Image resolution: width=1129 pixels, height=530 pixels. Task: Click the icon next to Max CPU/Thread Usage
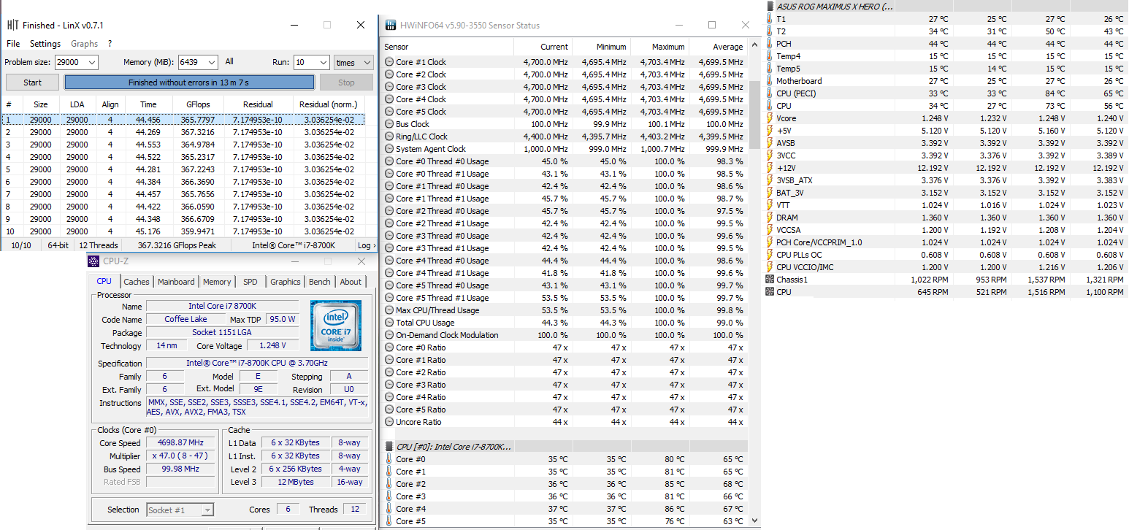click(x=389, y=310)
